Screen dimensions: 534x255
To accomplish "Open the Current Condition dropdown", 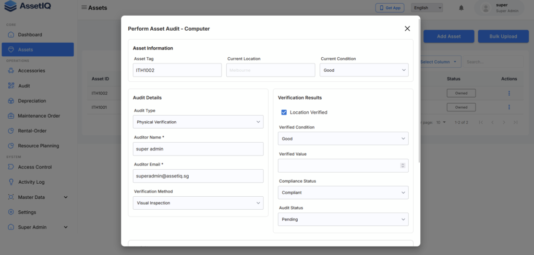I will (364, 70).
